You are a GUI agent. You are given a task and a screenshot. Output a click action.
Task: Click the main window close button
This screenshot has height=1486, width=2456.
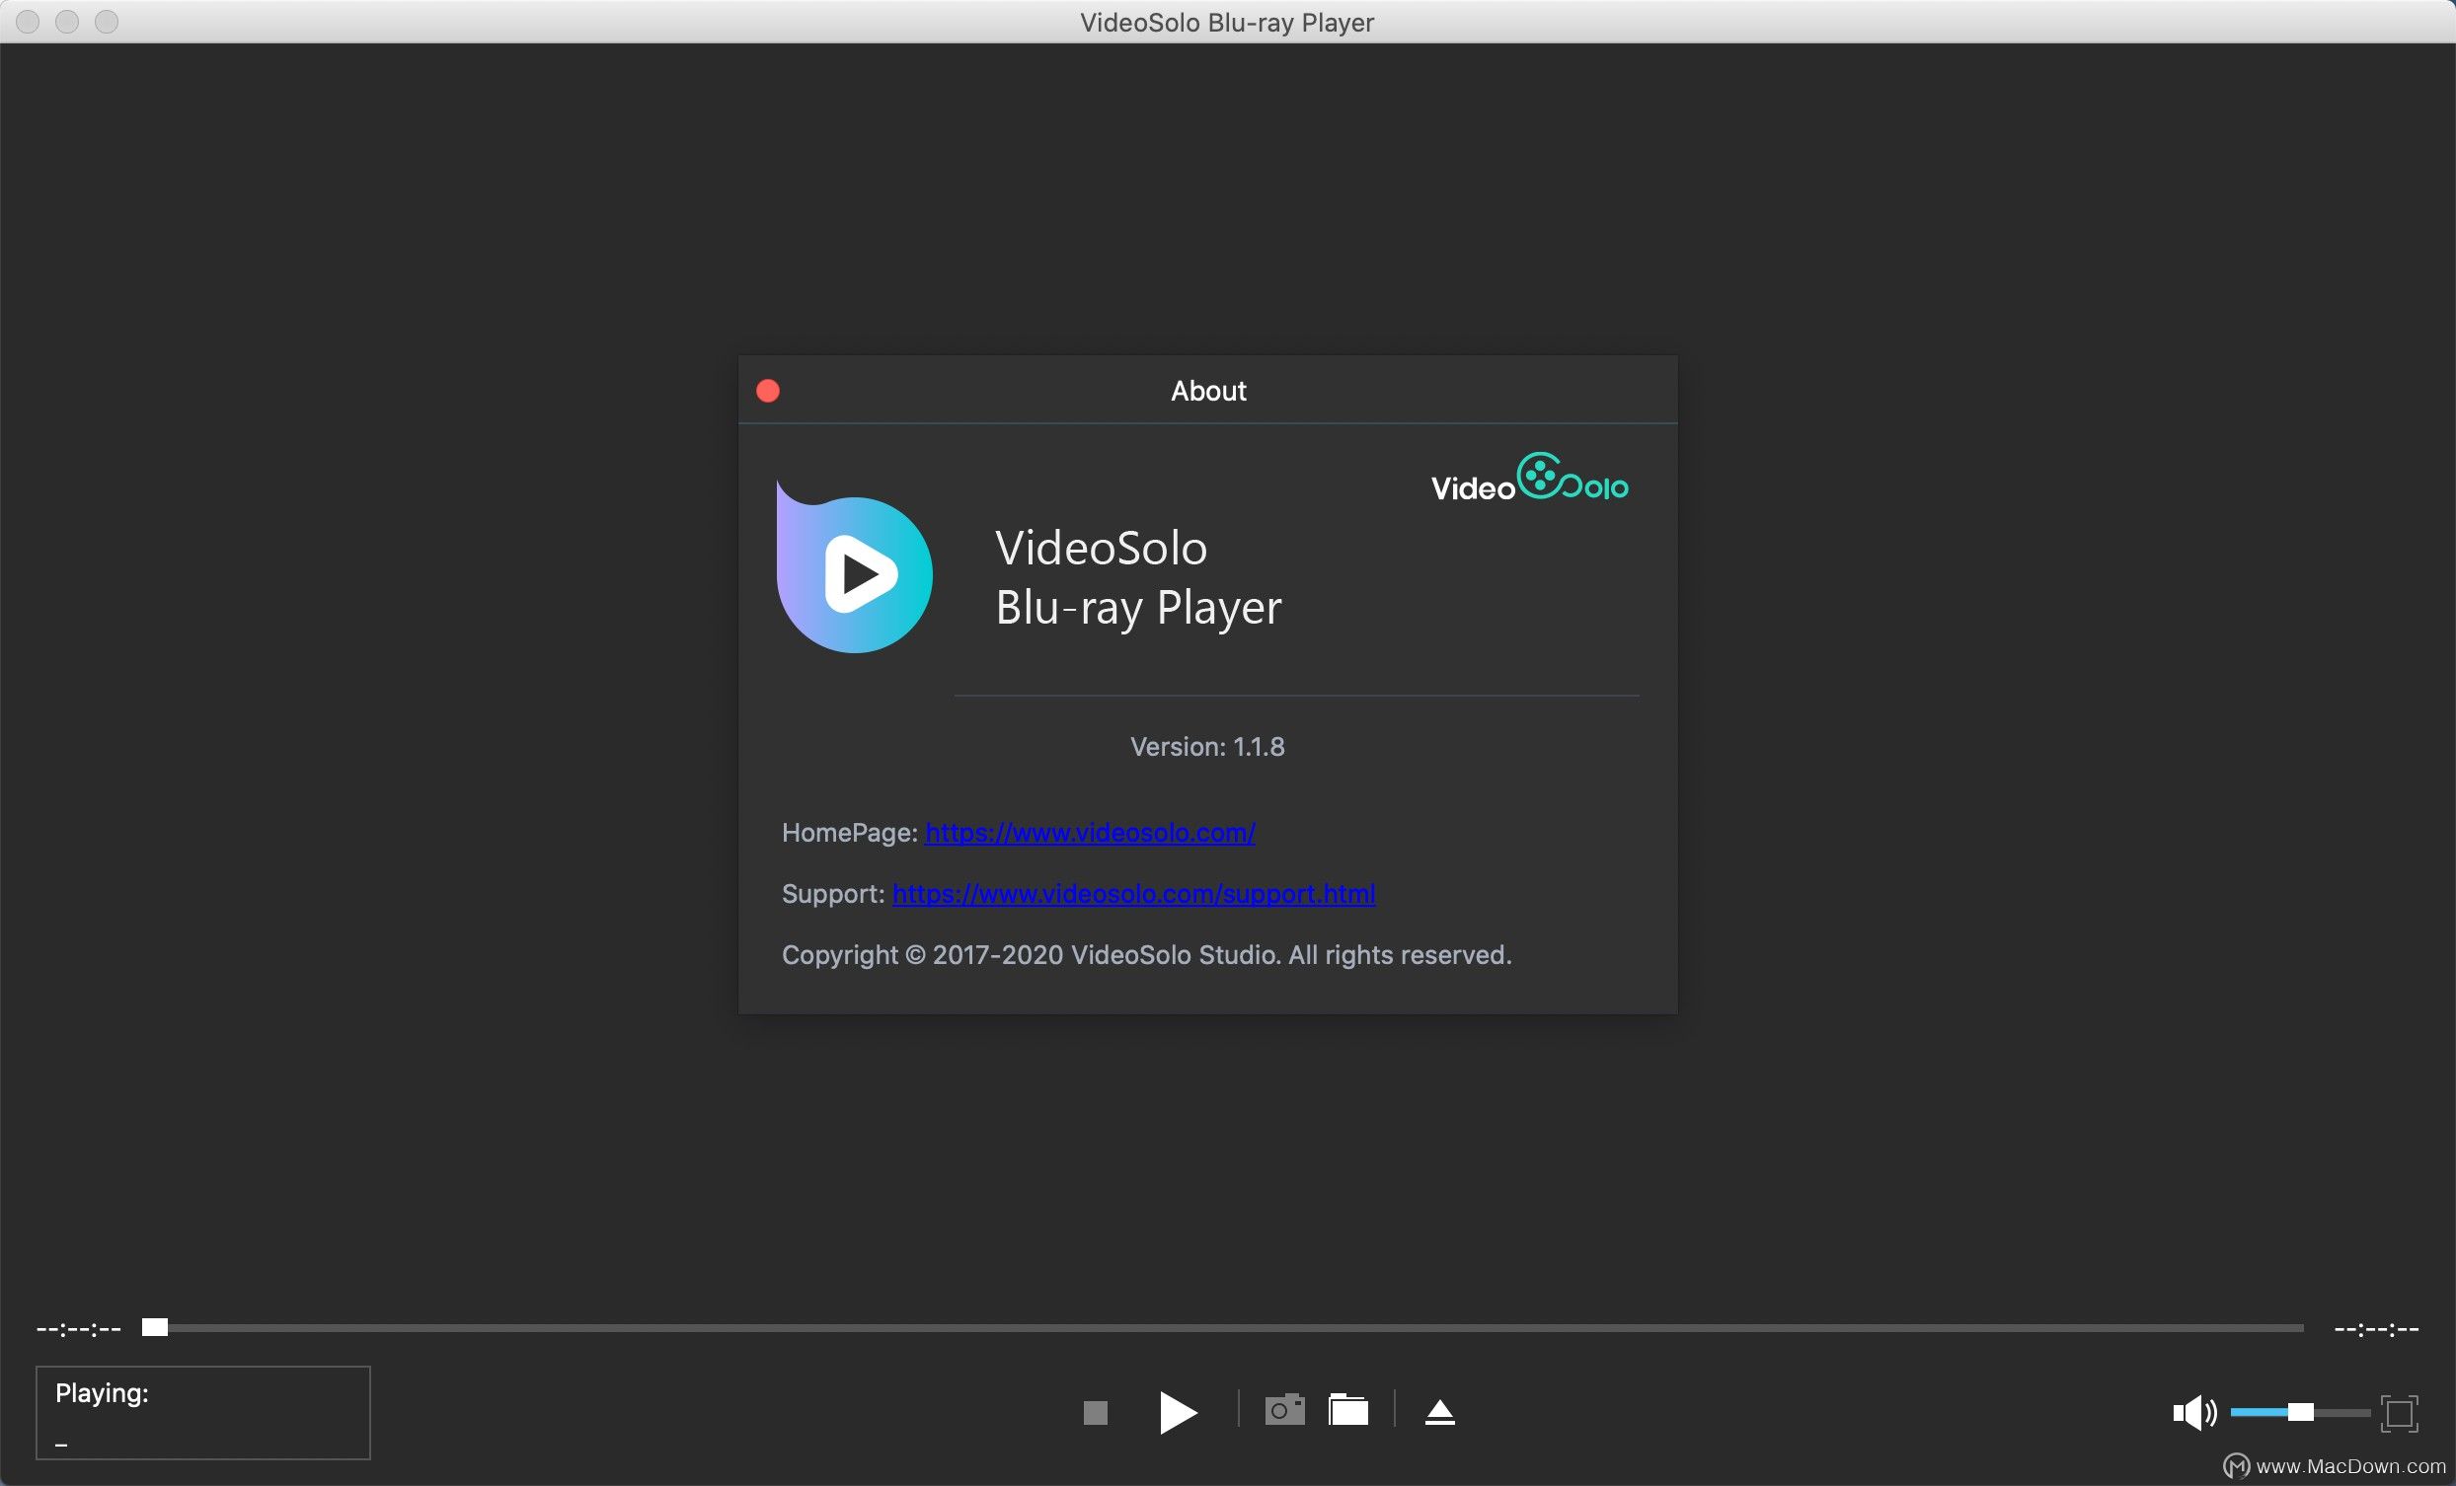(x=28, y=21)
